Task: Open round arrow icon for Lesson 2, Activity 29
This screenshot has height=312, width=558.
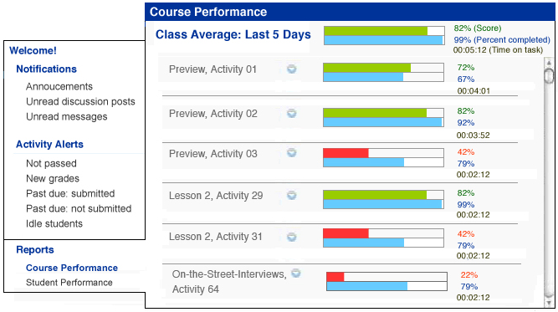Action: [x=291, y=195]
